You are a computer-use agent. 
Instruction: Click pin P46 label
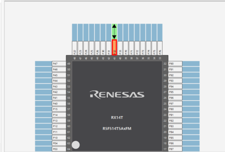[x=59, y=69]
